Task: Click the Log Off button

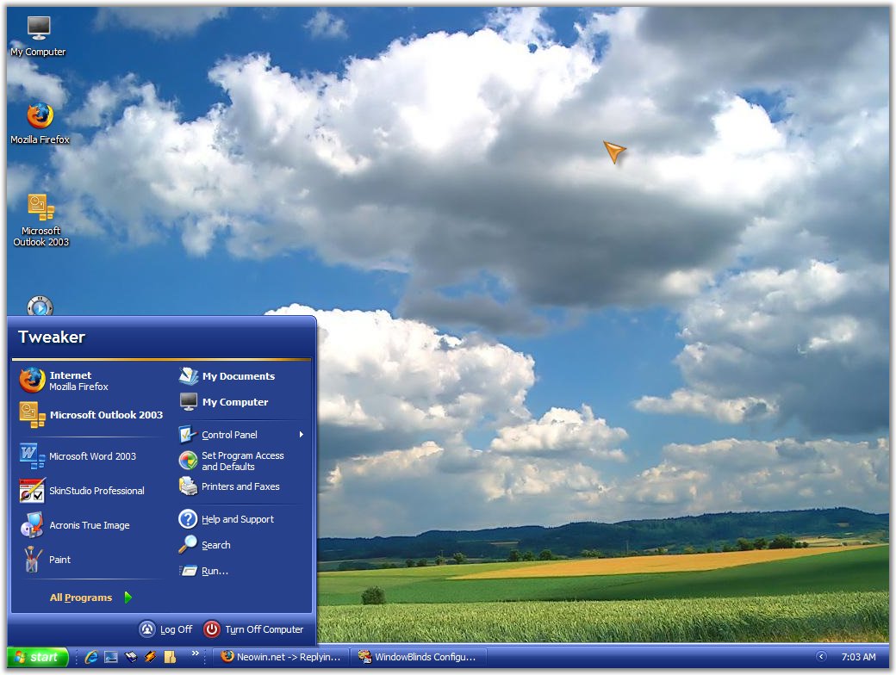Action: pos(165,629)
